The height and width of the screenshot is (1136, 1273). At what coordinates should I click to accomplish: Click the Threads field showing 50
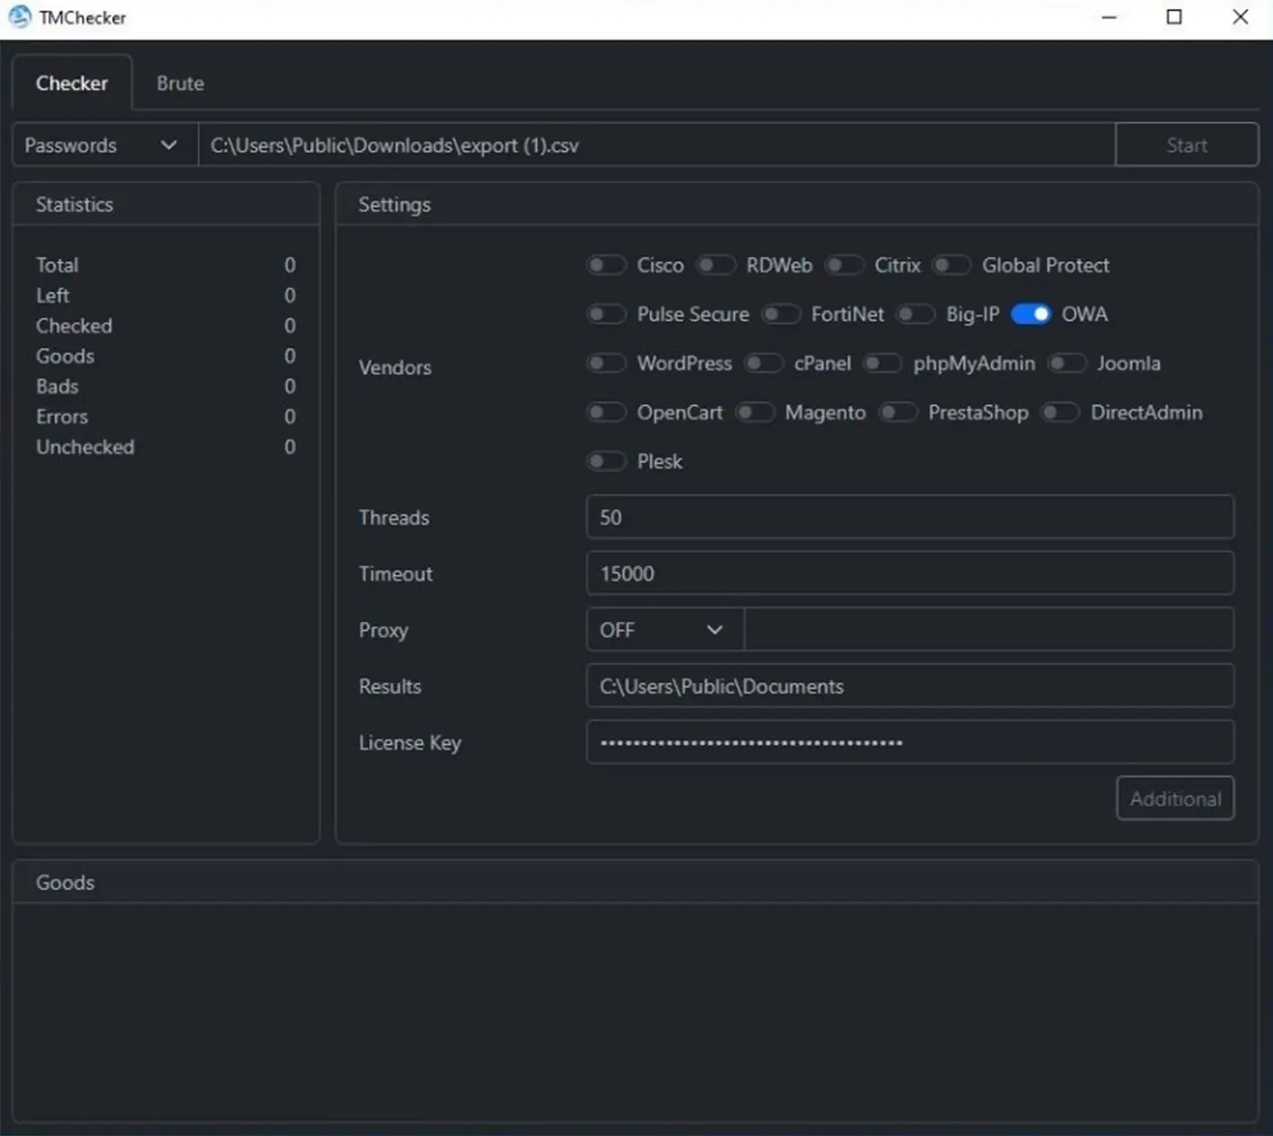[x=909, y=517]
